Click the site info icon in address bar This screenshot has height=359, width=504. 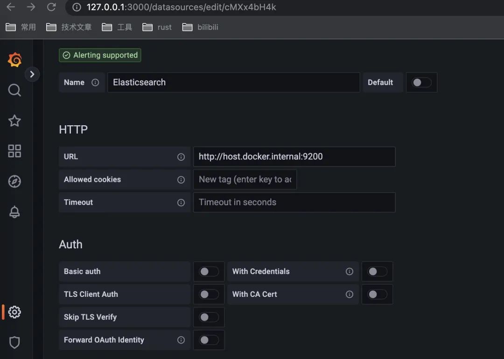[x=77, y=7]
